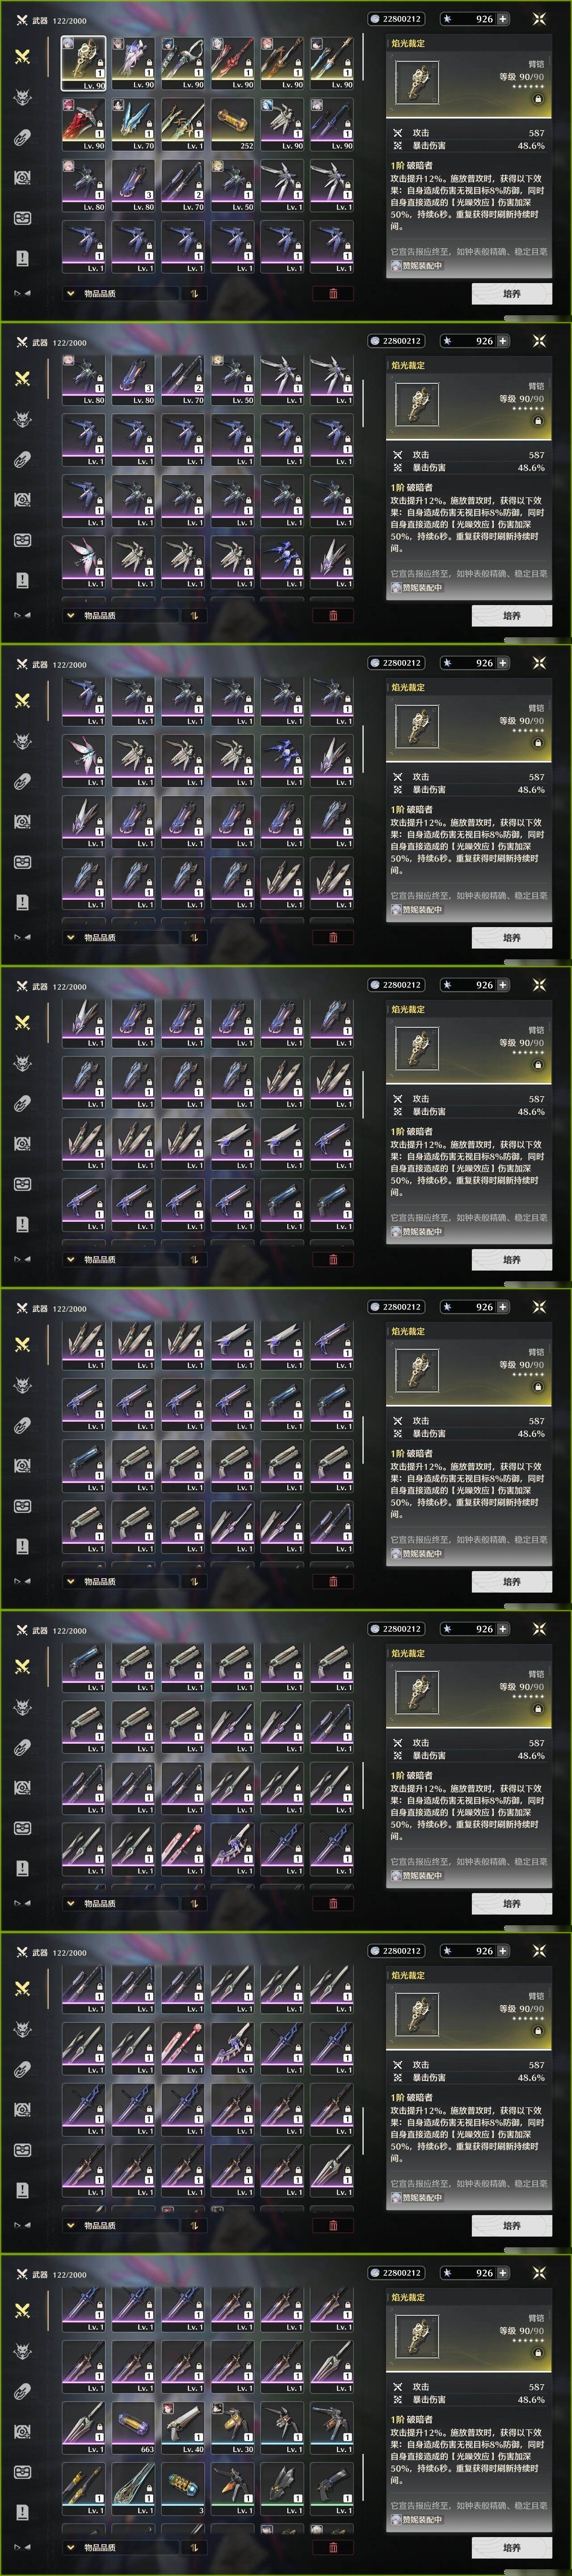Image resolution: width=572 pixels, height=2576 pixels.
Task: Collapse the sidebar using arrows toggle in topmost panel
Action: (21, 293)
